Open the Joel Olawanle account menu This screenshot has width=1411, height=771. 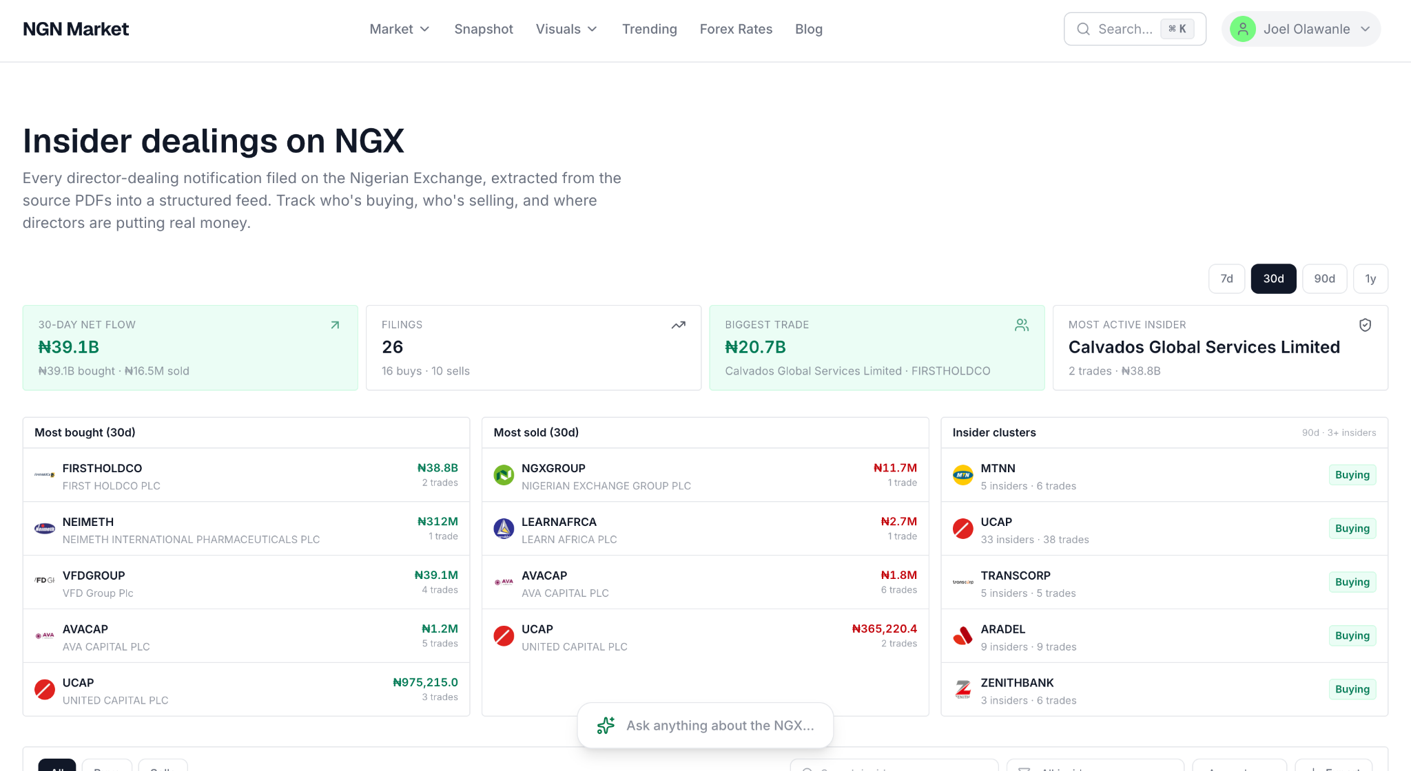(1301, 29)
